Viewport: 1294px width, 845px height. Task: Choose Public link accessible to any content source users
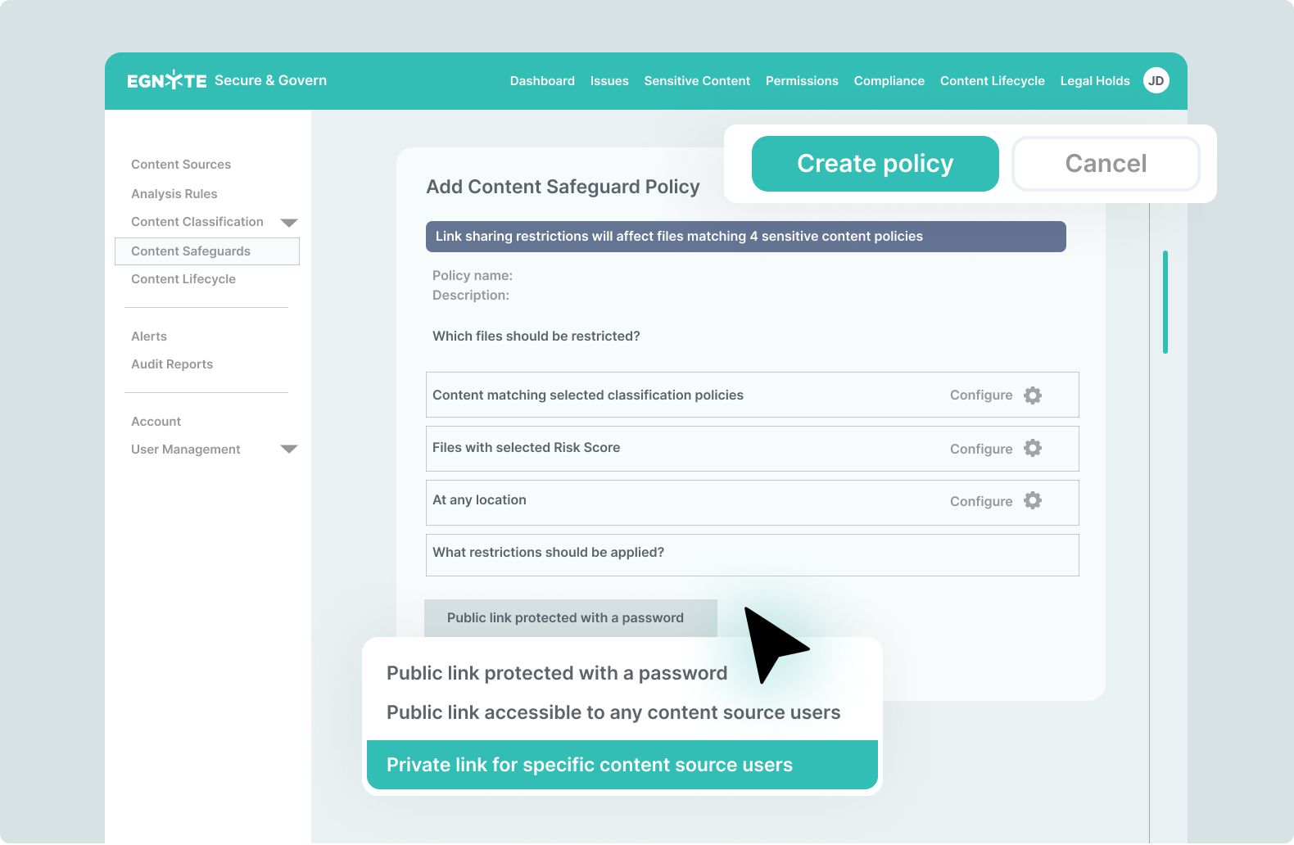pos(613,712)
